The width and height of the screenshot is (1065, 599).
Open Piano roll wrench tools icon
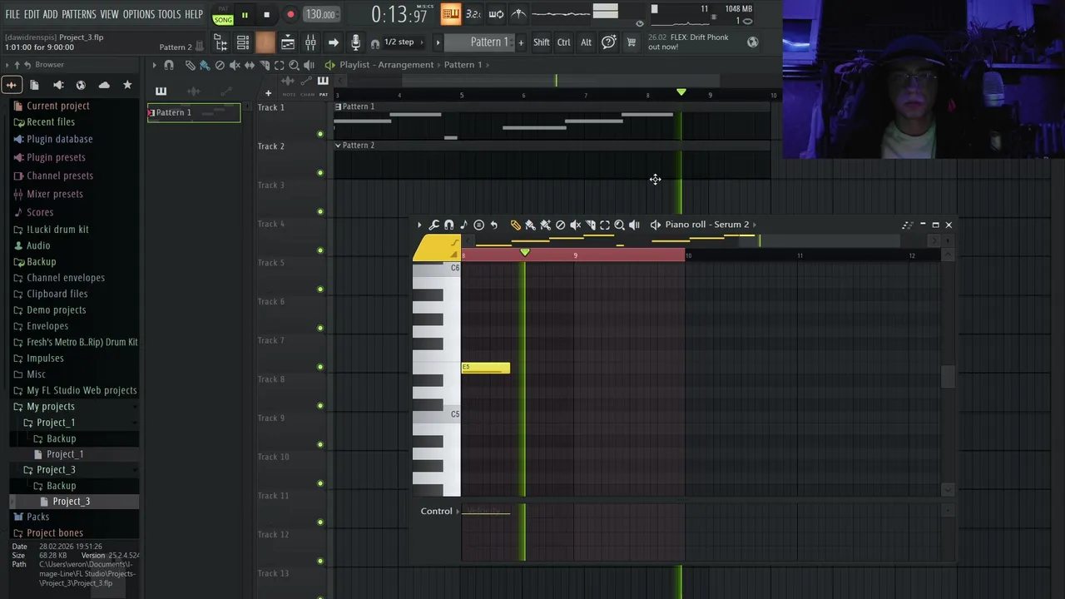click(x=433, y=225)
